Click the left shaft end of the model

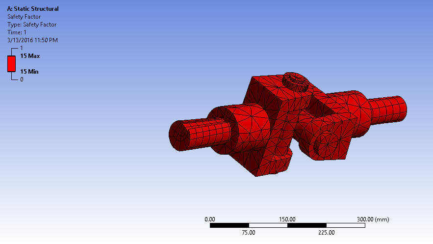click(x=179, y=136)
